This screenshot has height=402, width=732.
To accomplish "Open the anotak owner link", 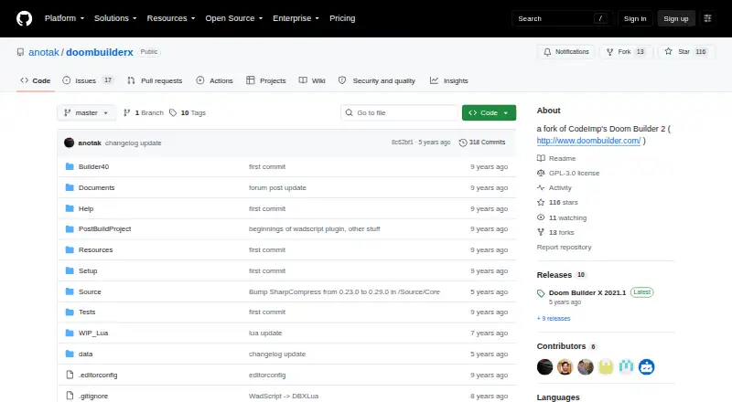I will tap(44, 52).
